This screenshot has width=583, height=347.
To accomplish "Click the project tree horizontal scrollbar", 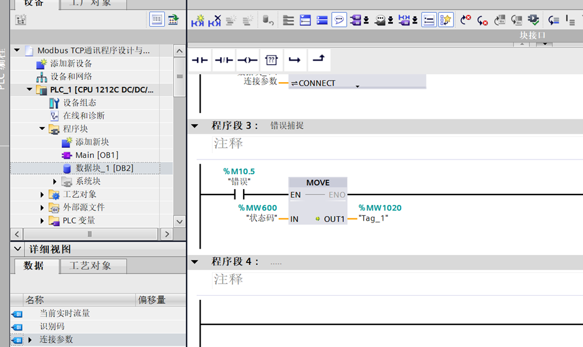I will (x=89, y=234).
